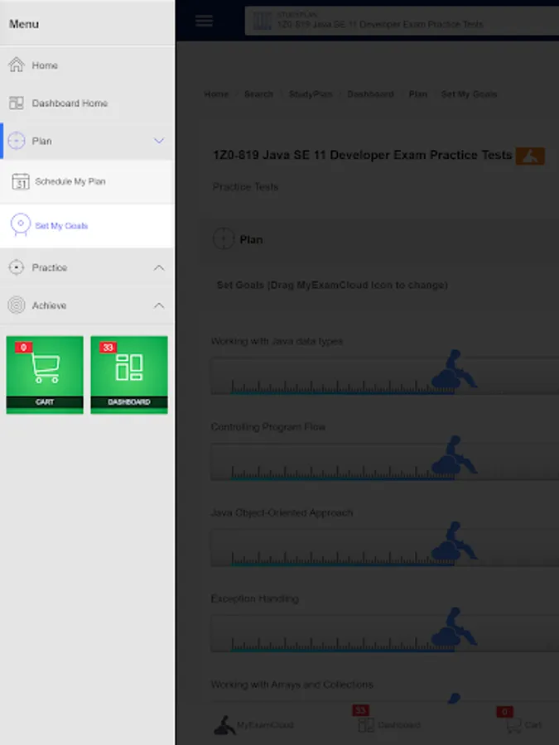Click the Set Goals instruction text
Image resolution: width=559 pixels, height=745 pixels.
(332, 285)
